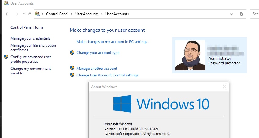
Task: Open Control Panel Home
Action: [27, 27]
